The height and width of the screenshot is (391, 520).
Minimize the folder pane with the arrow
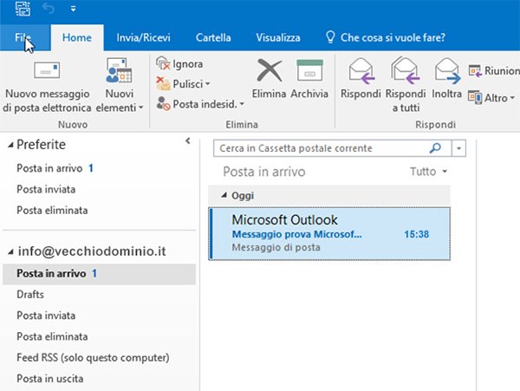point(188,141)
